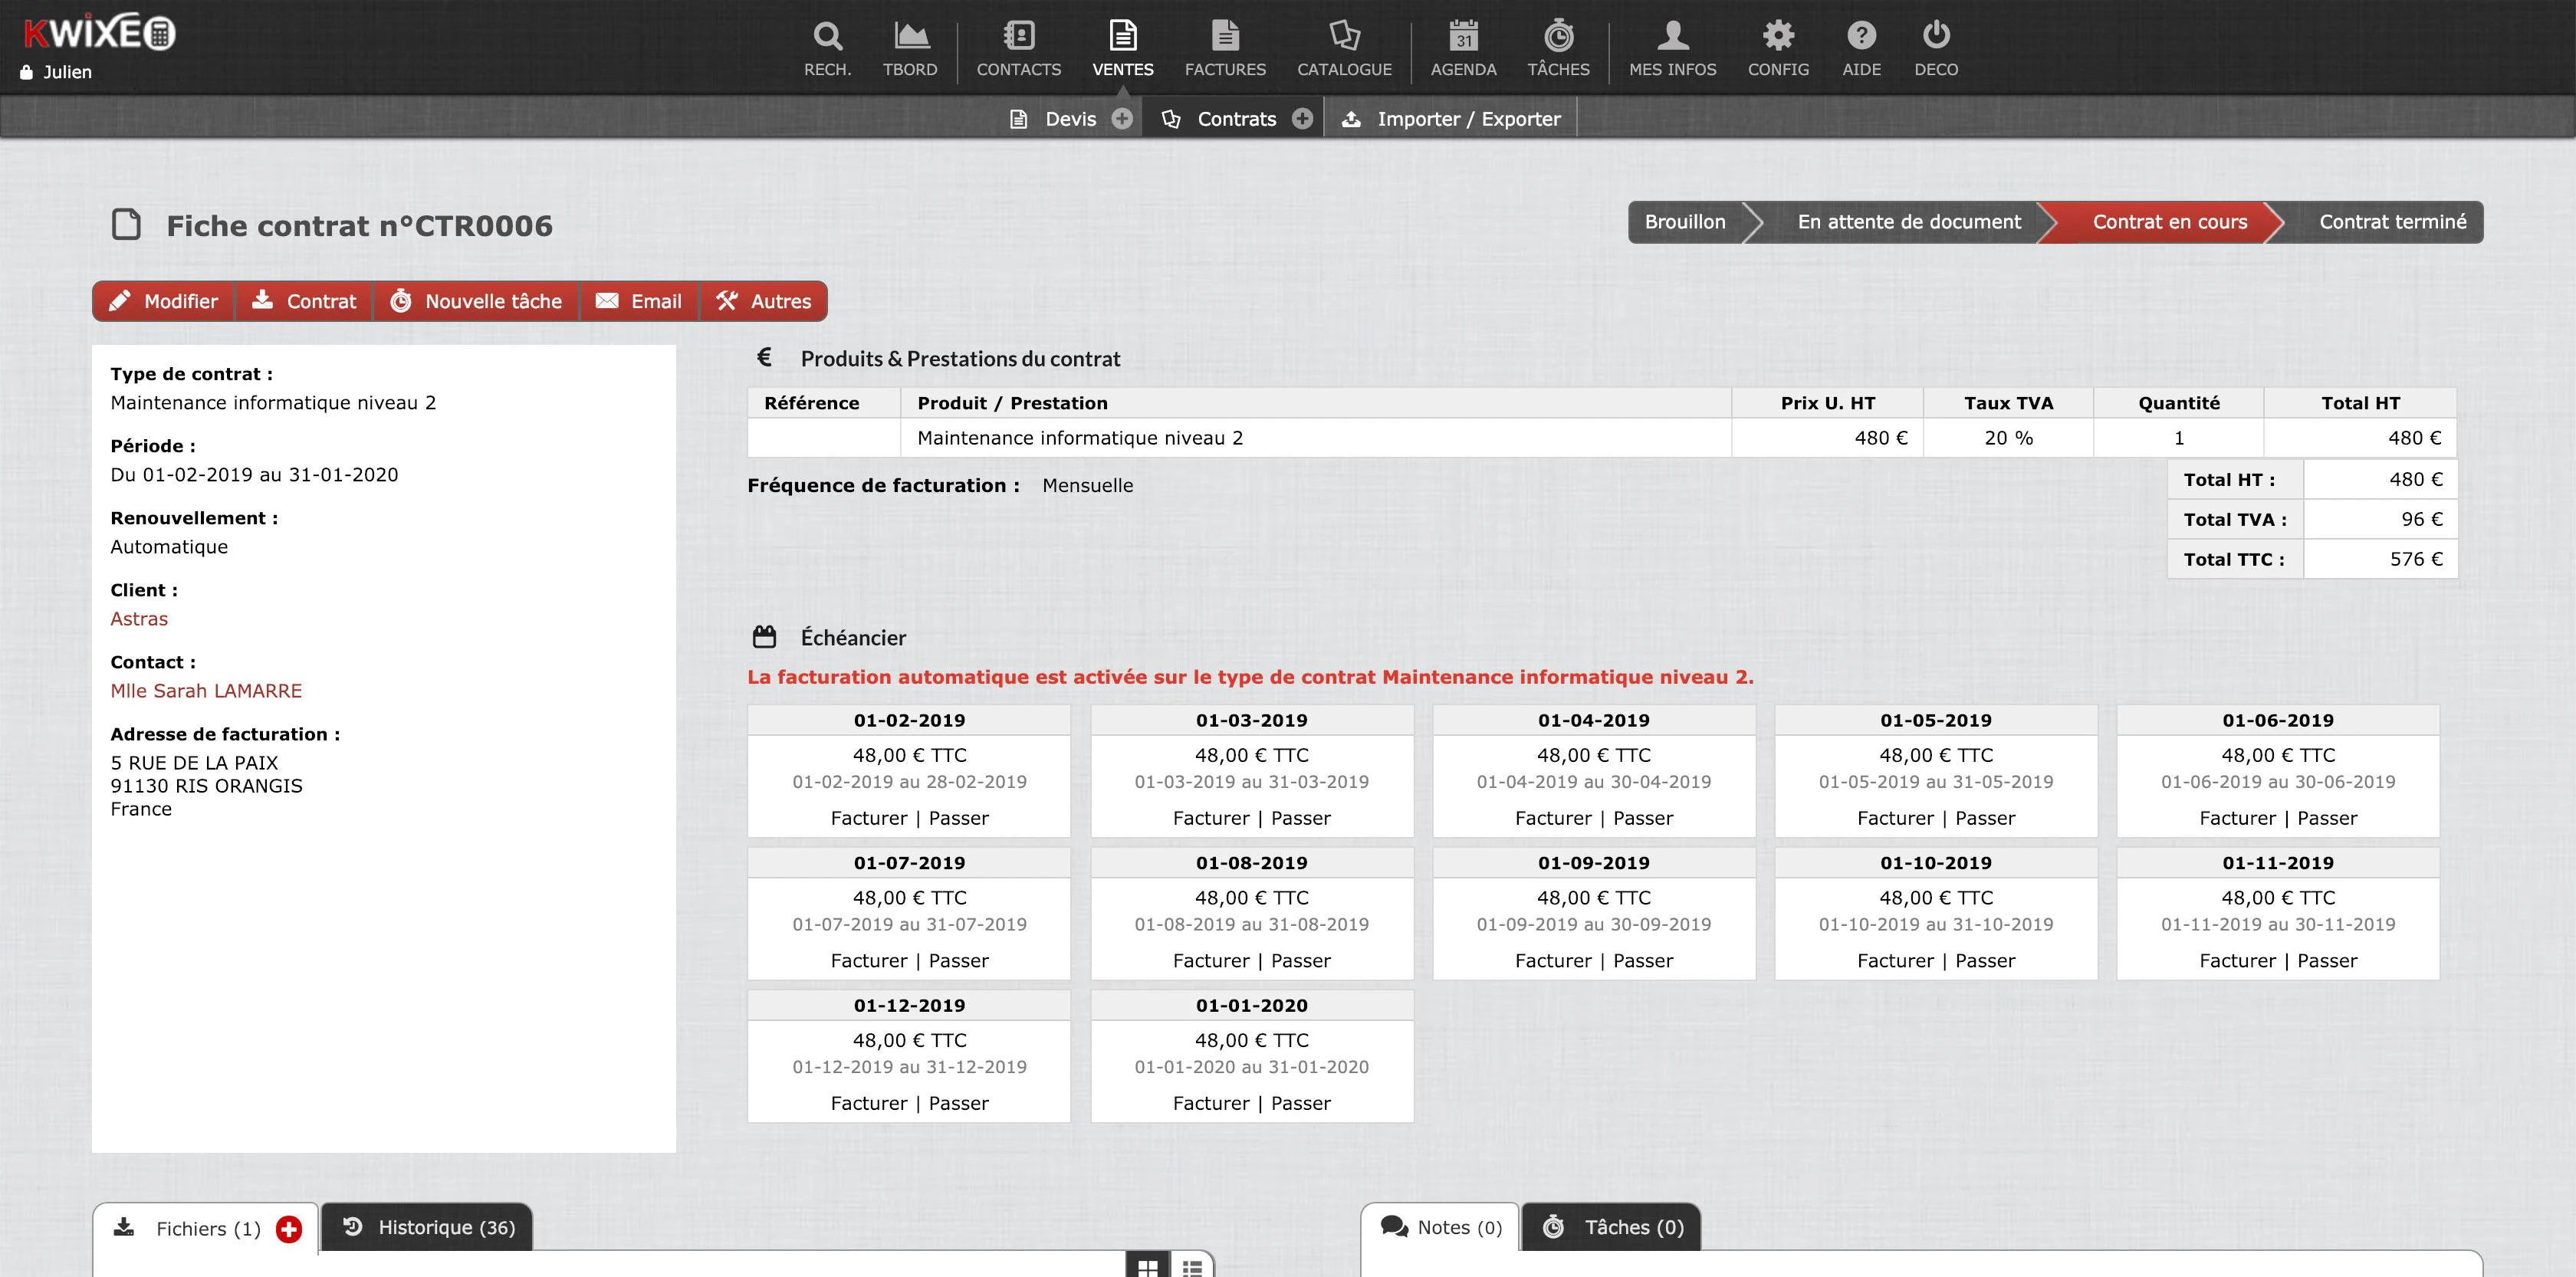Open the AGENDA calendar icon

point(1463,36)
